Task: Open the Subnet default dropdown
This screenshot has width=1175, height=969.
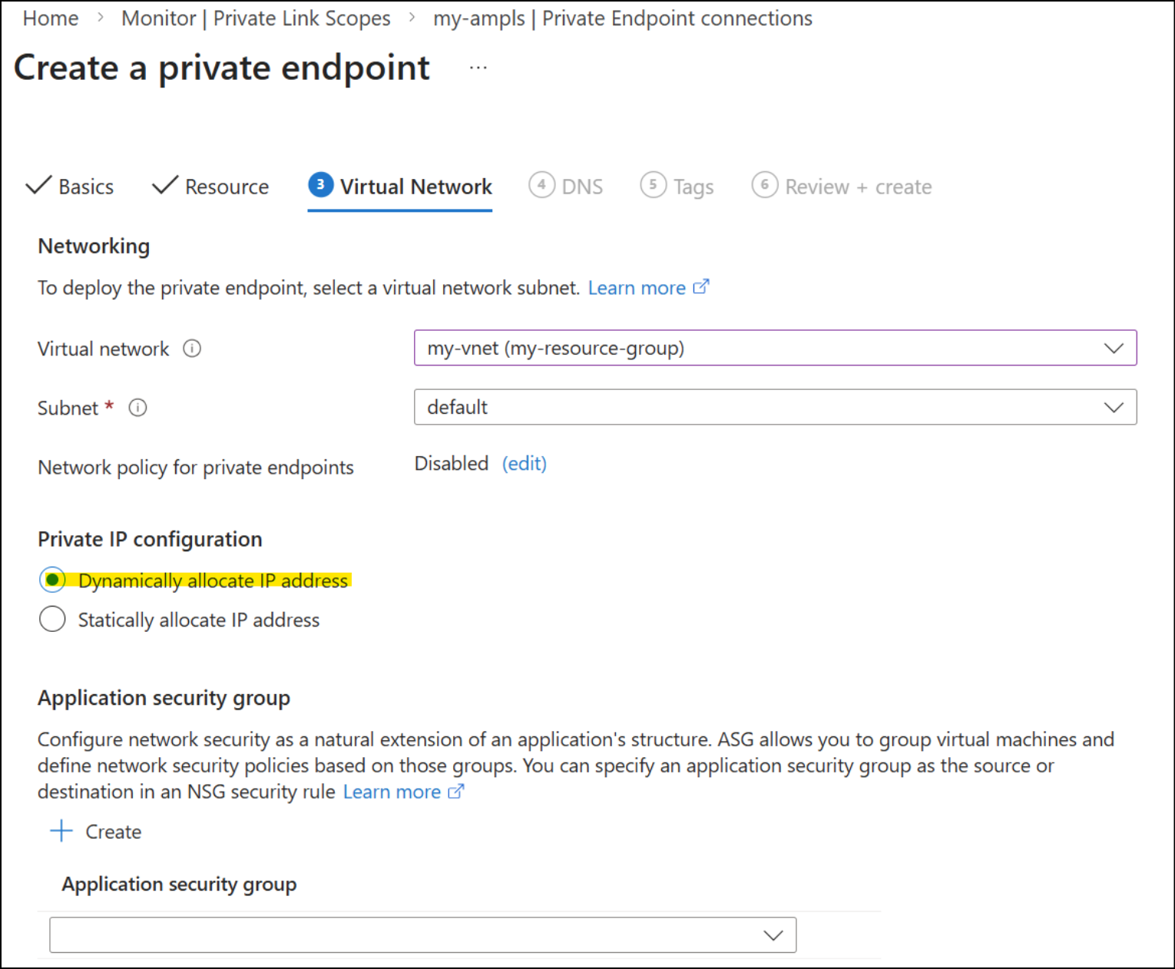Action: 775,407
